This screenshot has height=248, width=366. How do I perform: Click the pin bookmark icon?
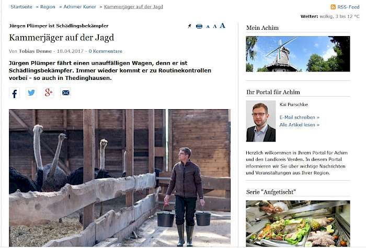click(189, 26)
